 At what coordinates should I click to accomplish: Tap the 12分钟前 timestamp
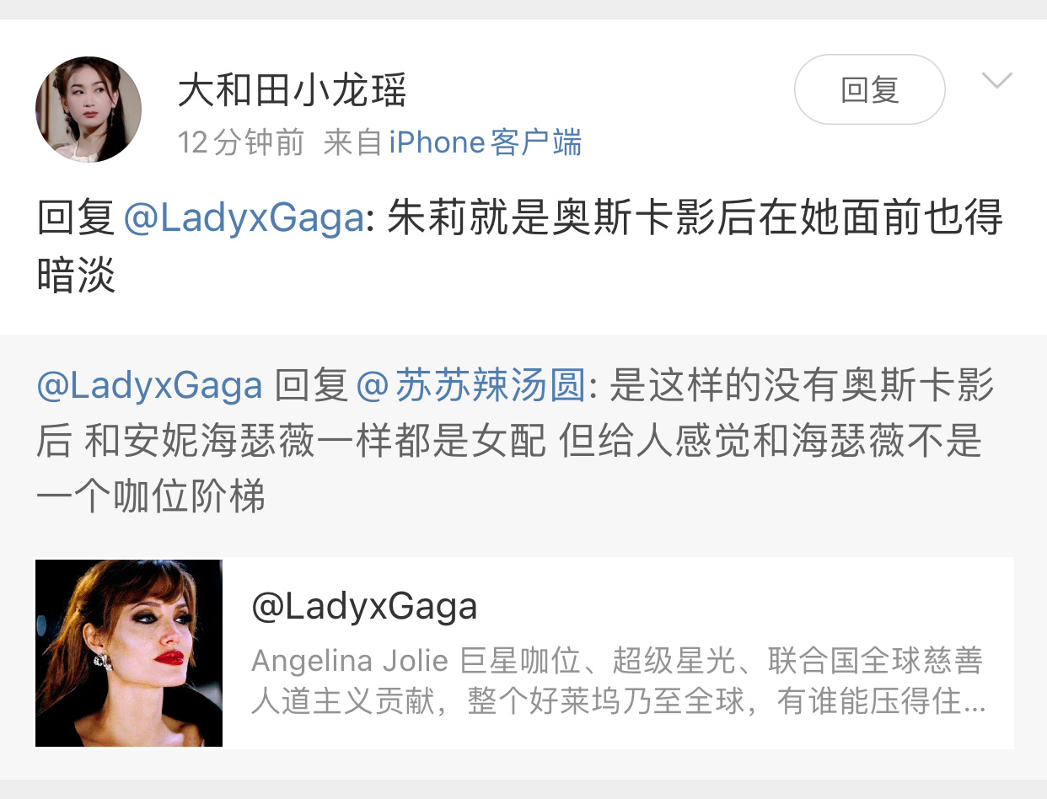pos(240,142)
